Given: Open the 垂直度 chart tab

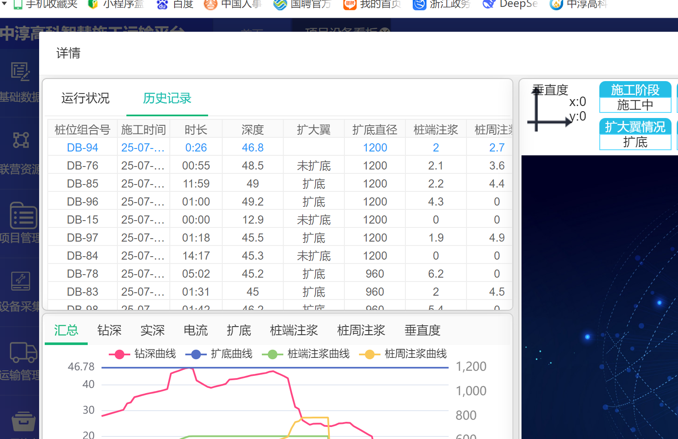Looking at the screenshot, I should 422,330.
